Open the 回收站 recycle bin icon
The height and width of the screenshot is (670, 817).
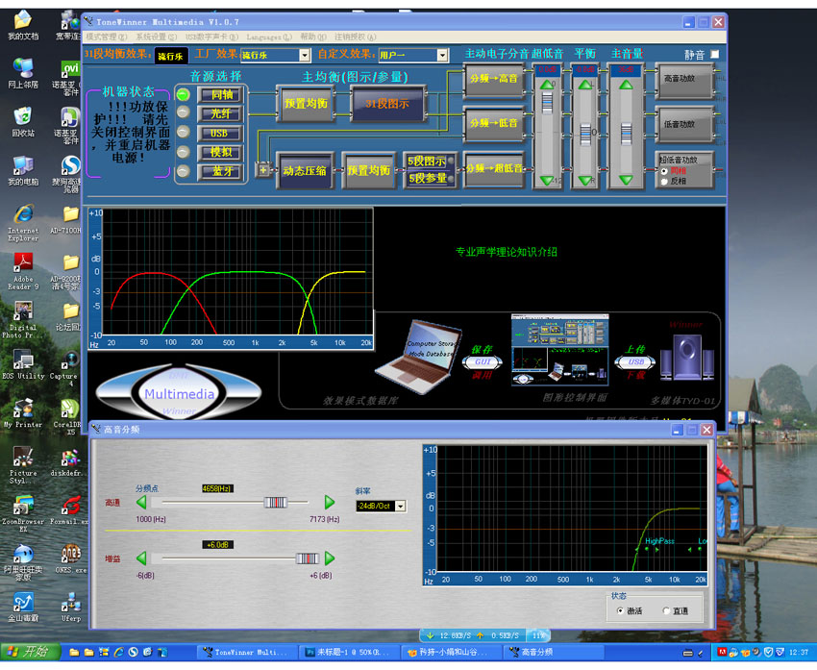tap(22, 120)
